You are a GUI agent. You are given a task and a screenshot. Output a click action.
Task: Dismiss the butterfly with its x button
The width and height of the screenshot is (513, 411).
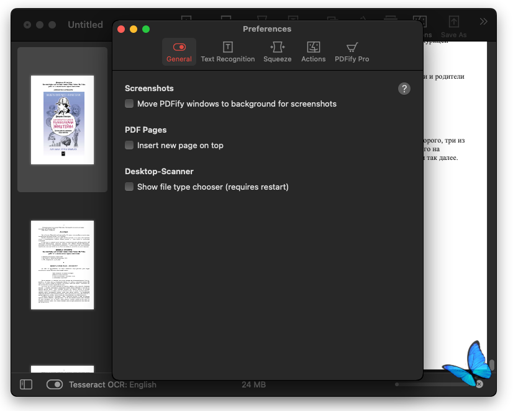479,384
